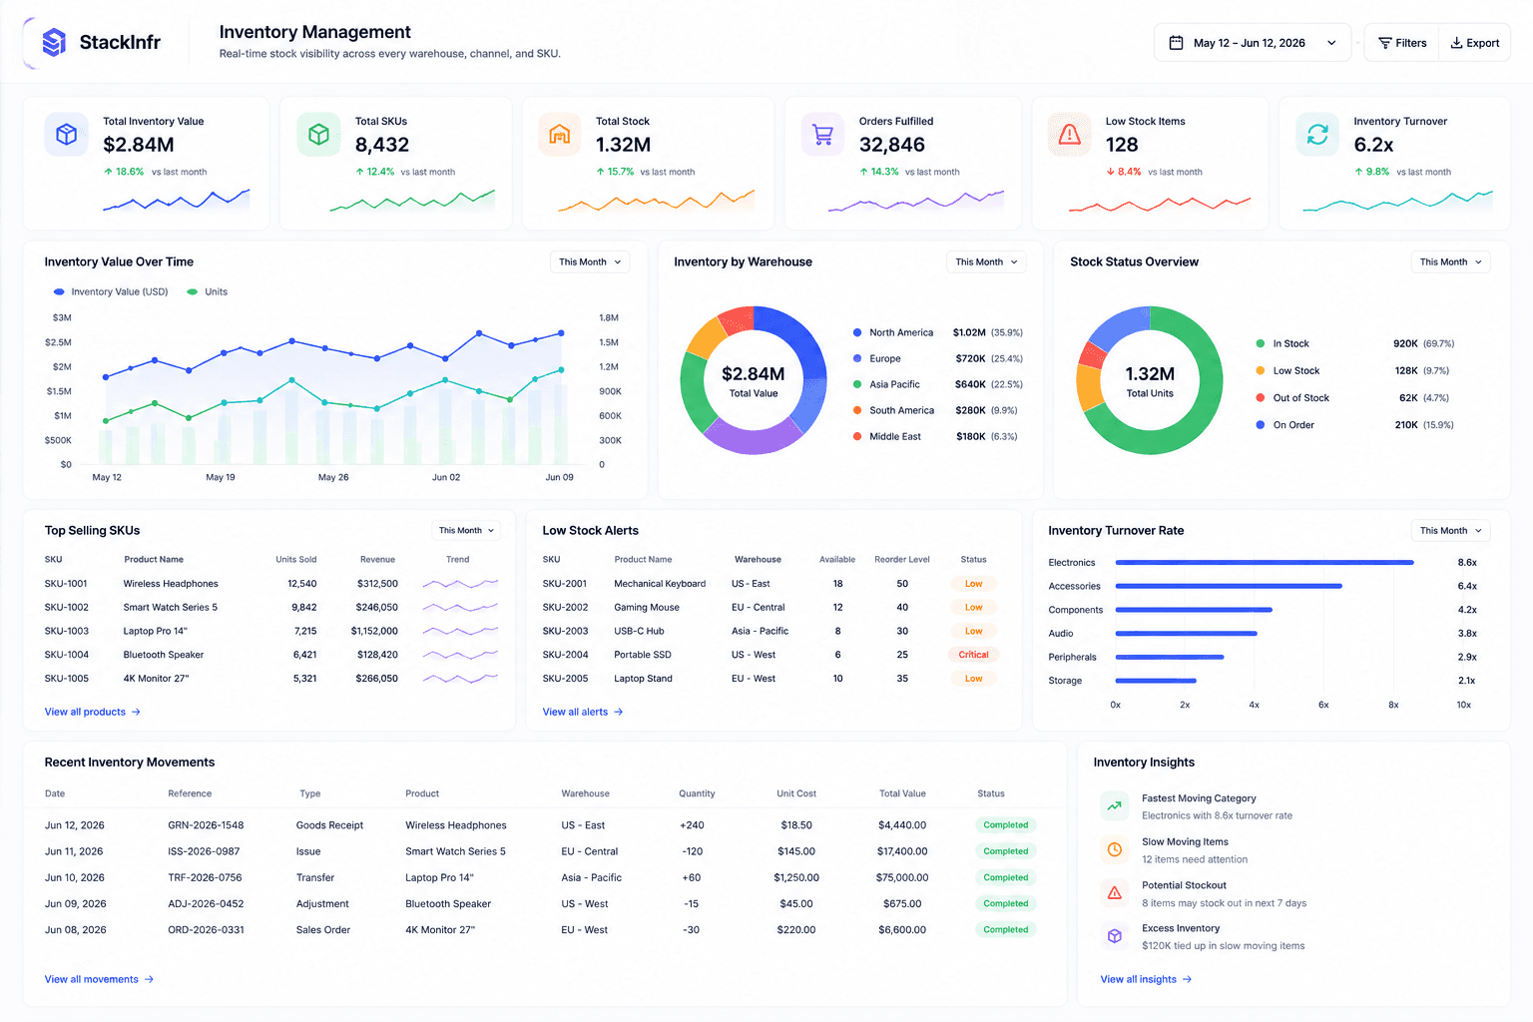Click the Fastest Moving Category trend icon
This screenshot has height=1022, width=1533.
tap(1115, 806)
